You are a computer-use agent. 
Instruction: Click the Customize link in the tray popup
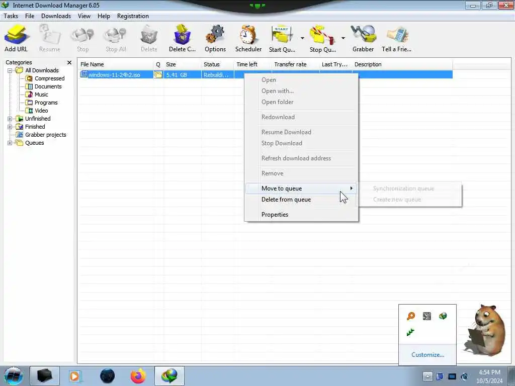(427, 355)
